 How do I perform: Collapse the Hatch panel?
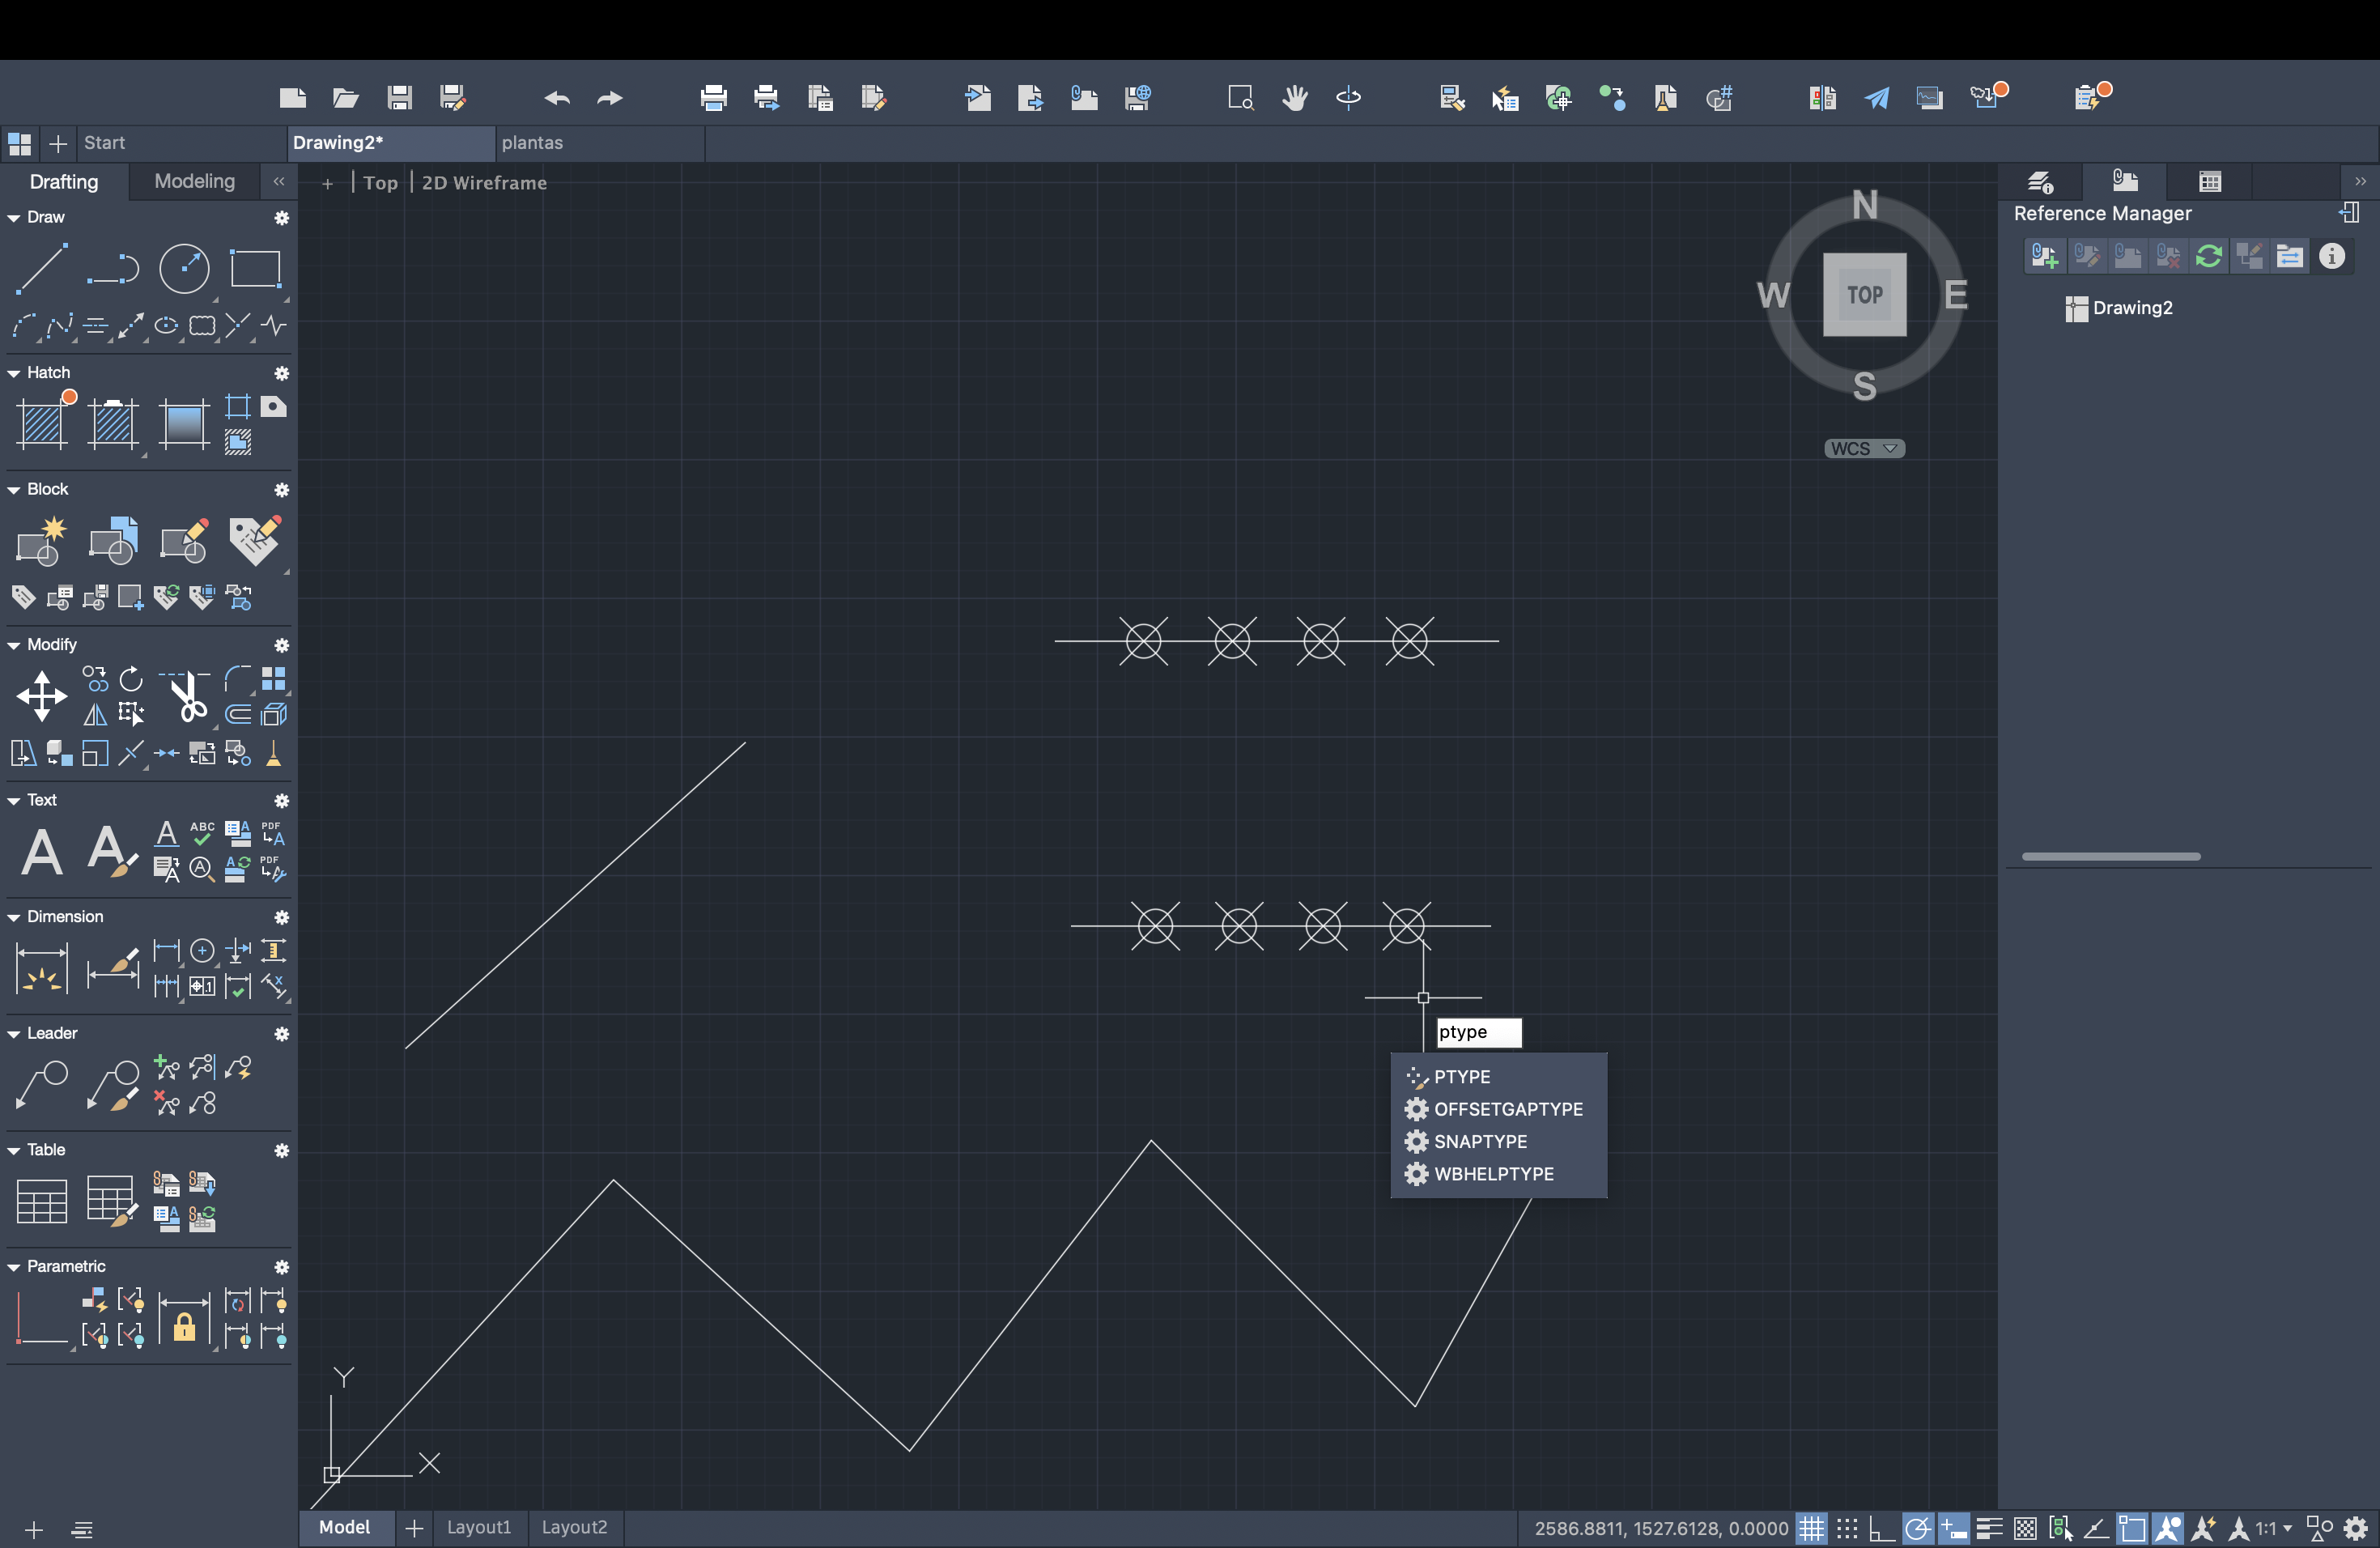click(14, 373)
